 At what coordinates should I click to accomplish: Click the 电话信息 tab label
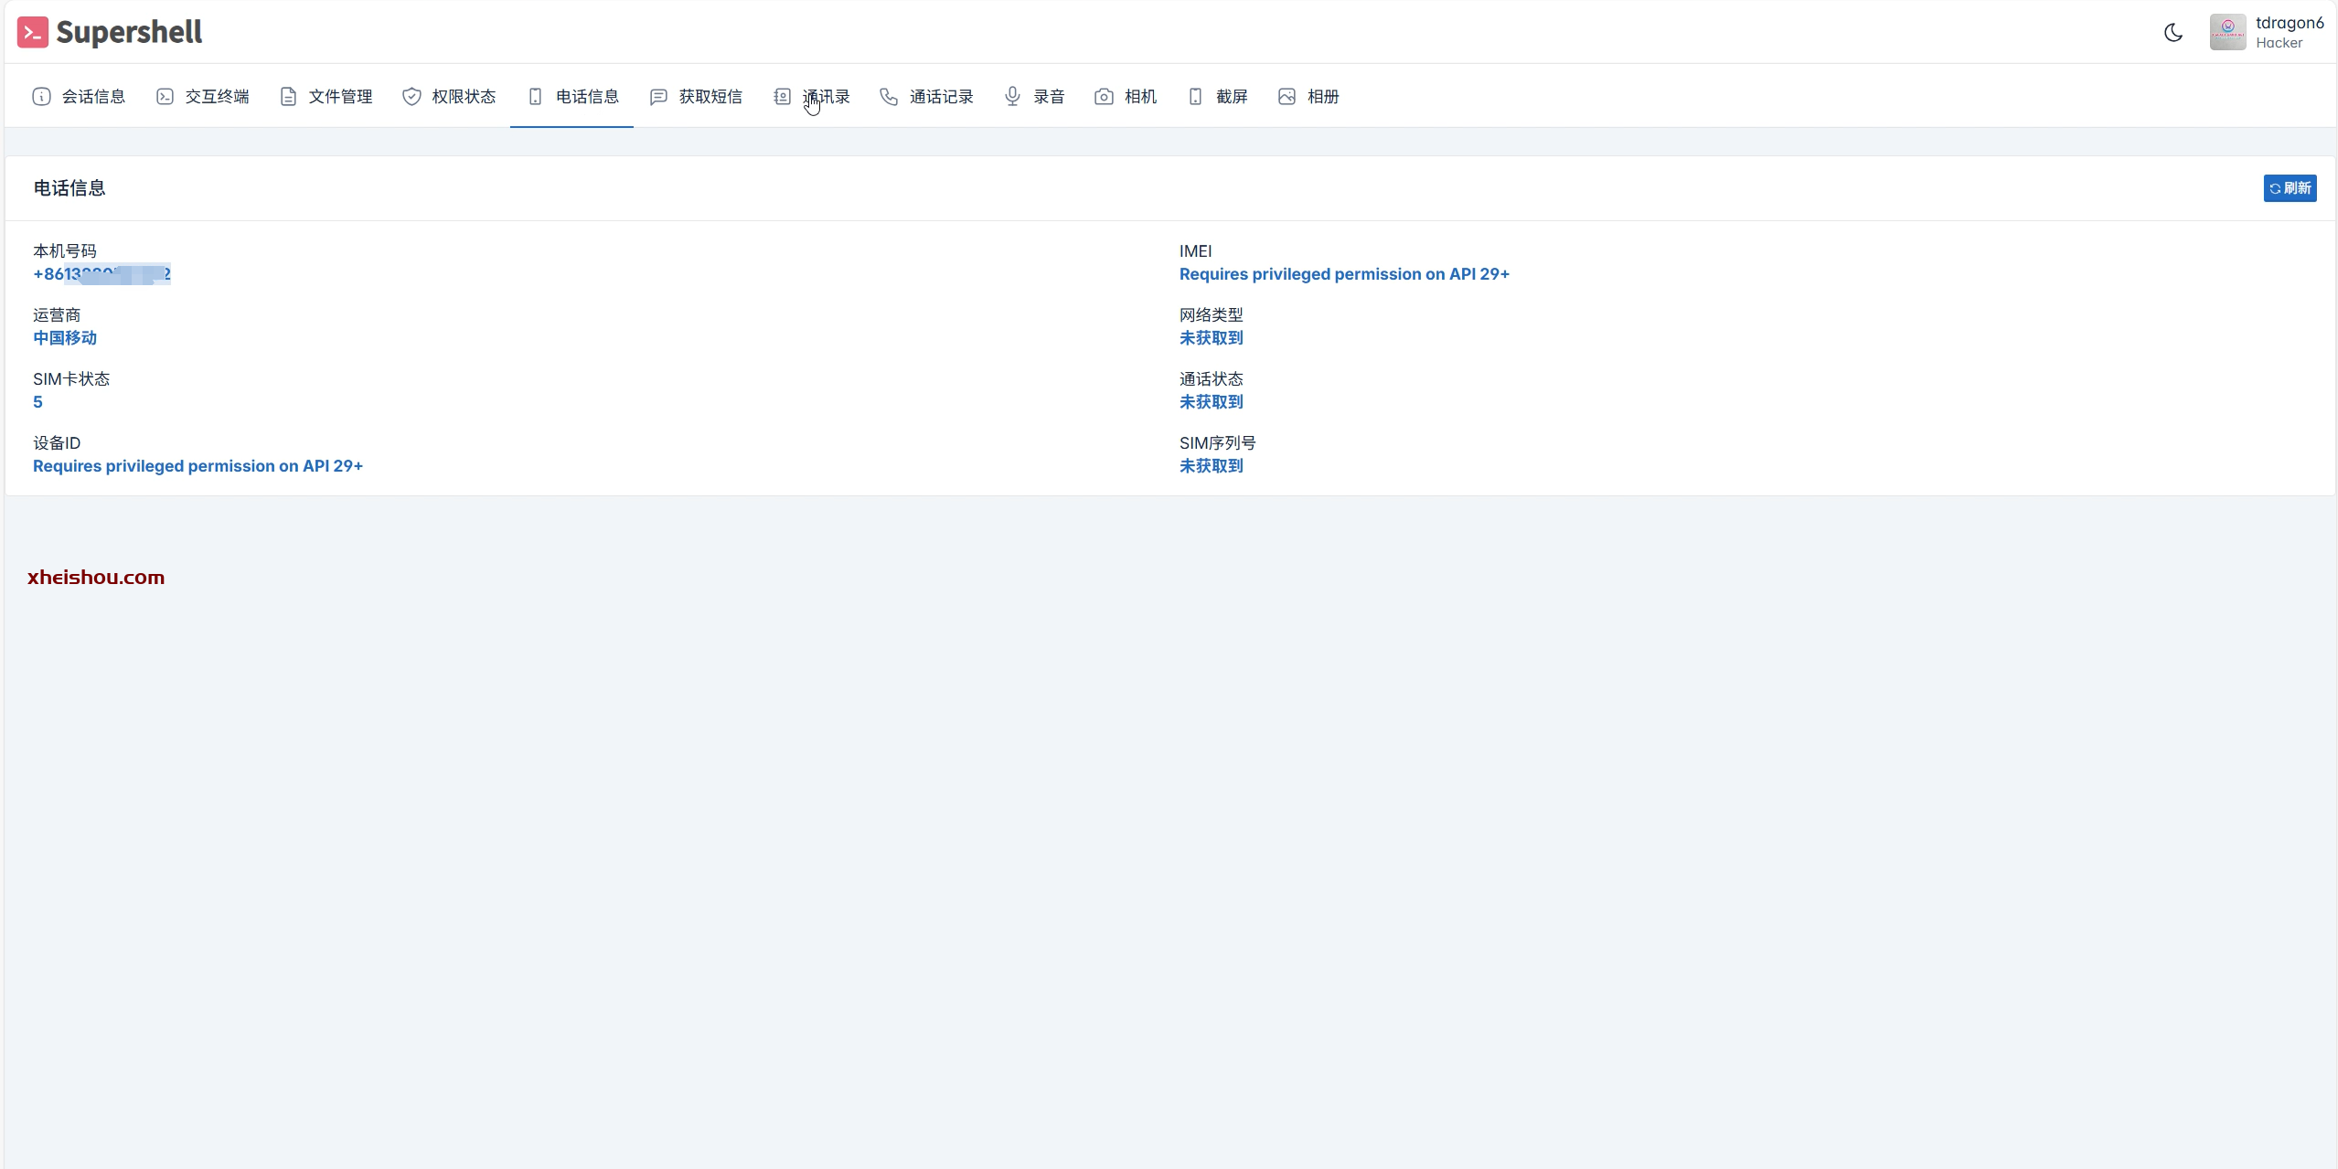click(x=587, y=97)
